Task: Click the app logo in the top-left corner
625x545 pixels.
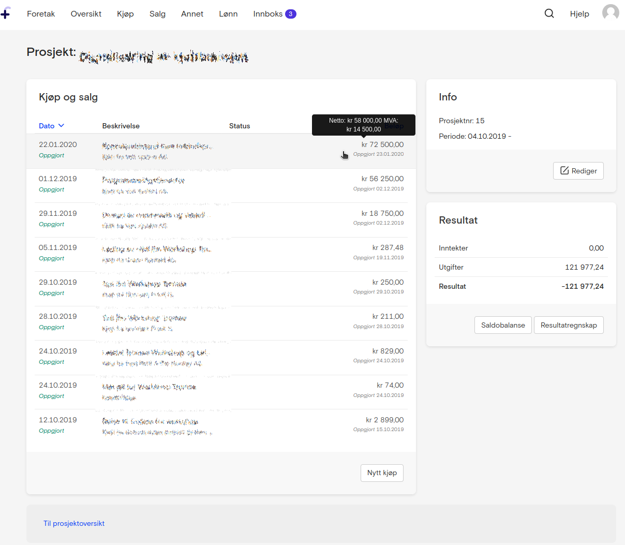Action: click(x=5, y=13)
